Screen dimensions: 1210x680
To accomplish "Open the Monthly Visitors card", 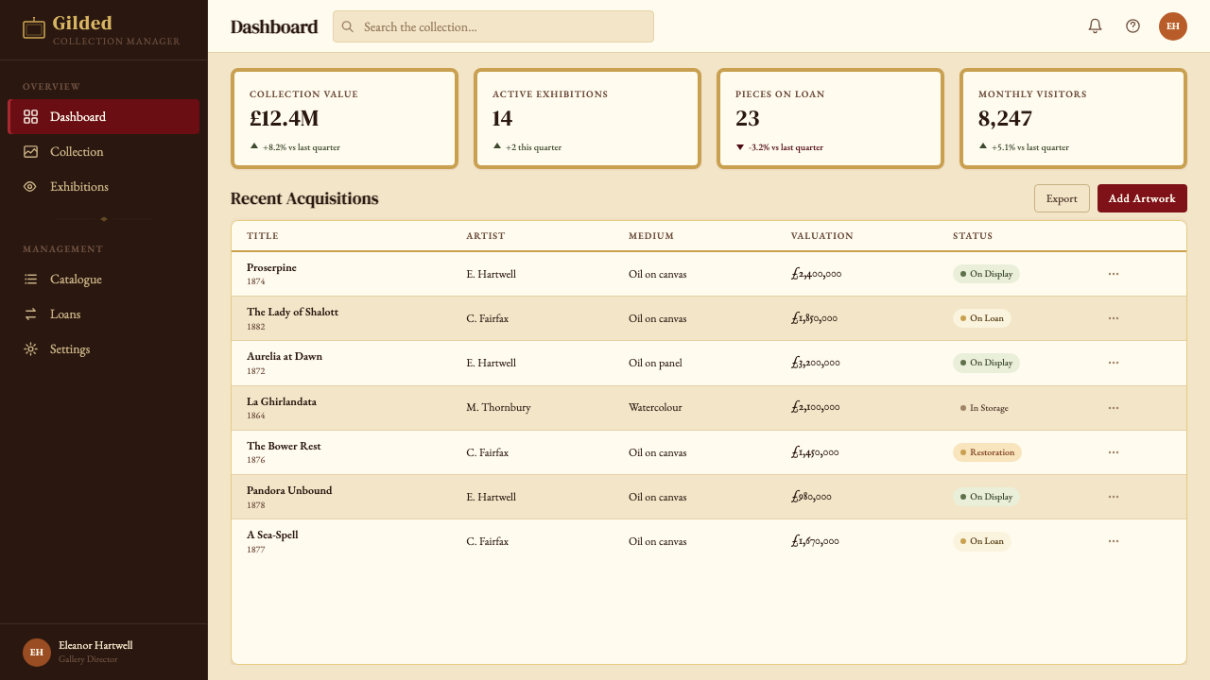I will [x=1074, y=118].
